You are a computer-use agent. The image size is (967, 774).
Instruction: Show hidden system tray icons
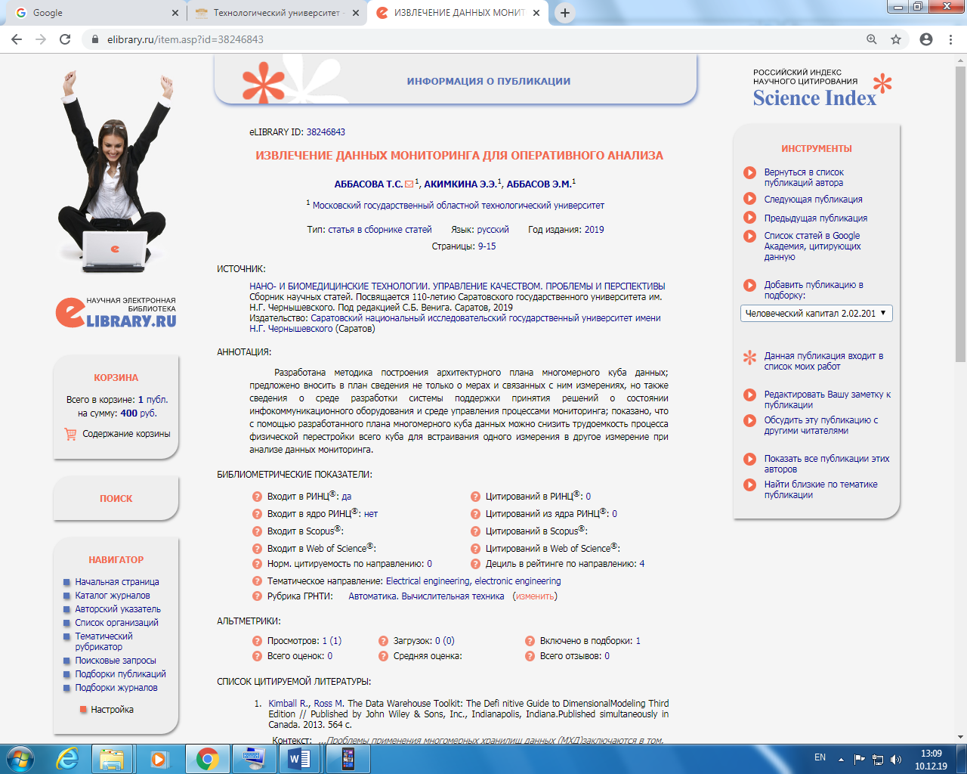click(x=841, y=759)
